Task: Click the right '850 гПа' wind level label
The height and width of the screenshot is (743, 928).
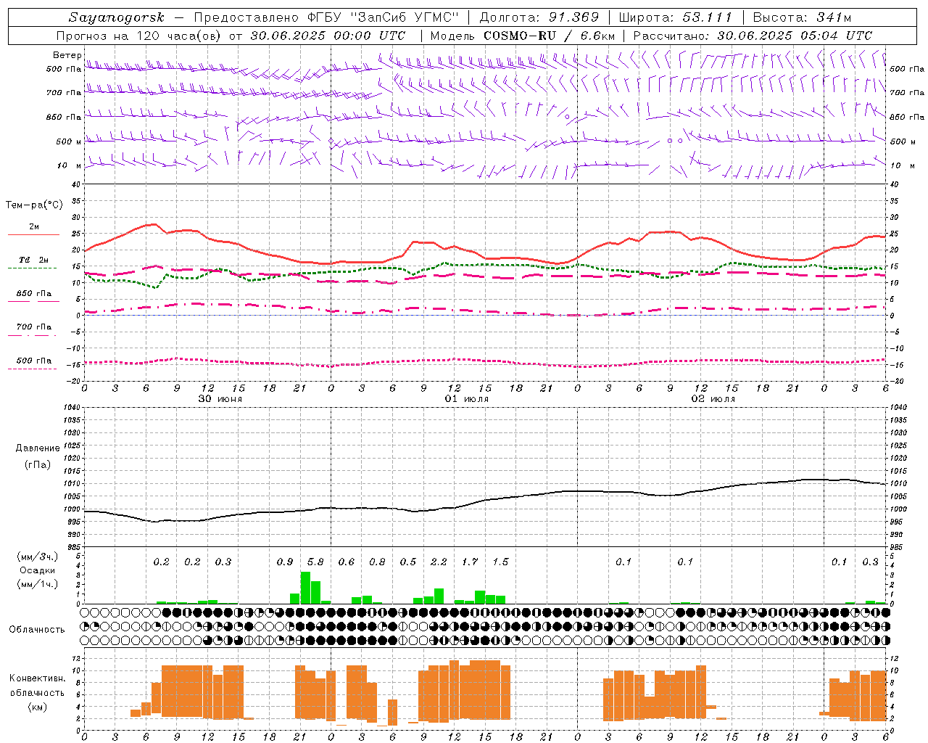Action: point(907,117)
